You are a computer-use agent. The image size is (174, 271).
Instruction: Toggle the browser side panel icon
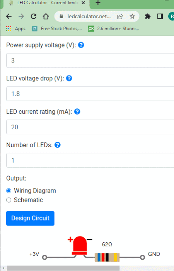(160, 16)
